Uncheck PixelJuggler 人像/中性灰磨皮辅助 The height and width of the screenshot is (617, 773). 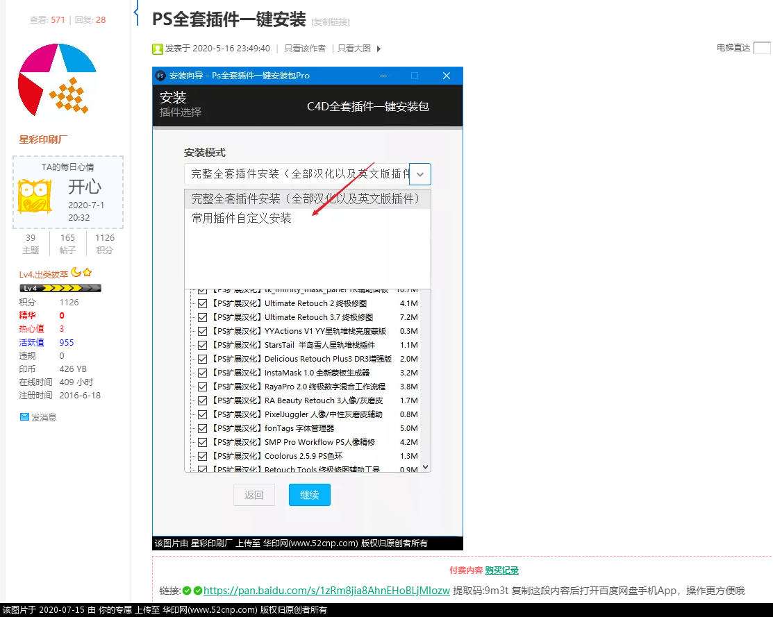[x=202, y=414]
